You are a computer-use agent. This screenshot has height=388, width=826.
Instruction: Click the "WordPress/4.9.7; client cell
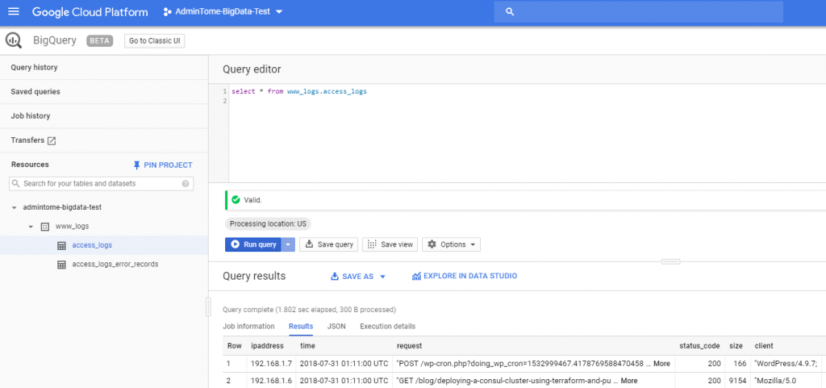(x=786, y=363)
